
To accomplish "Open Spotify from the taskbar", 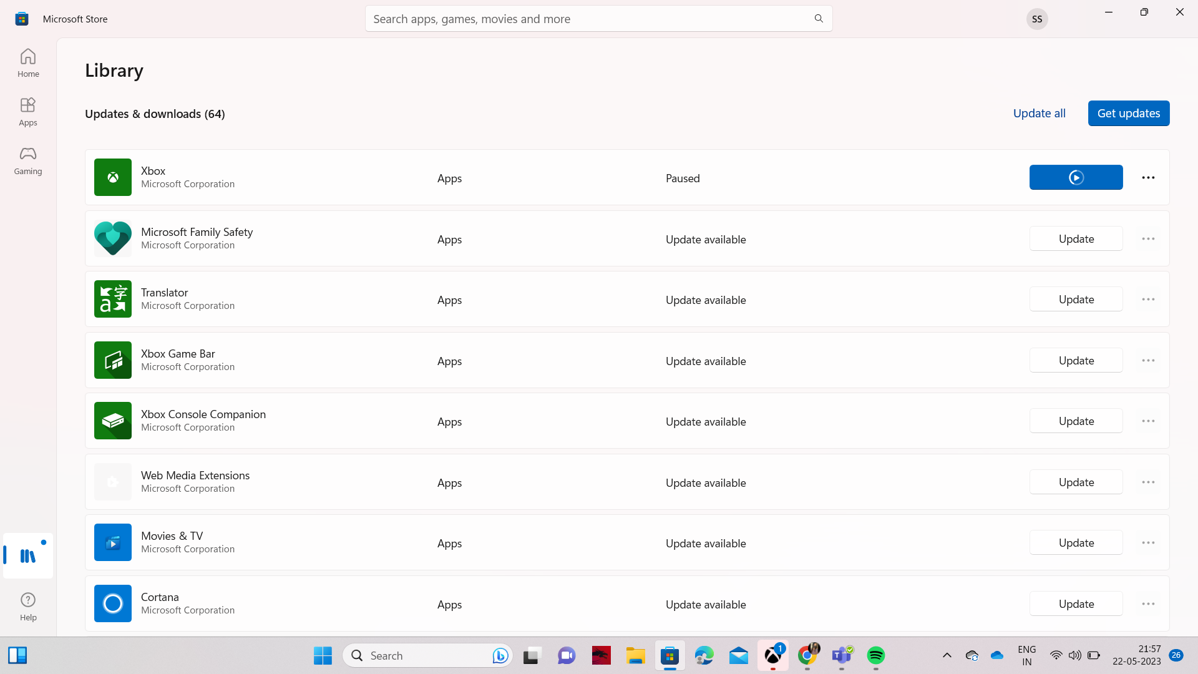I will [x=875, y=655].
